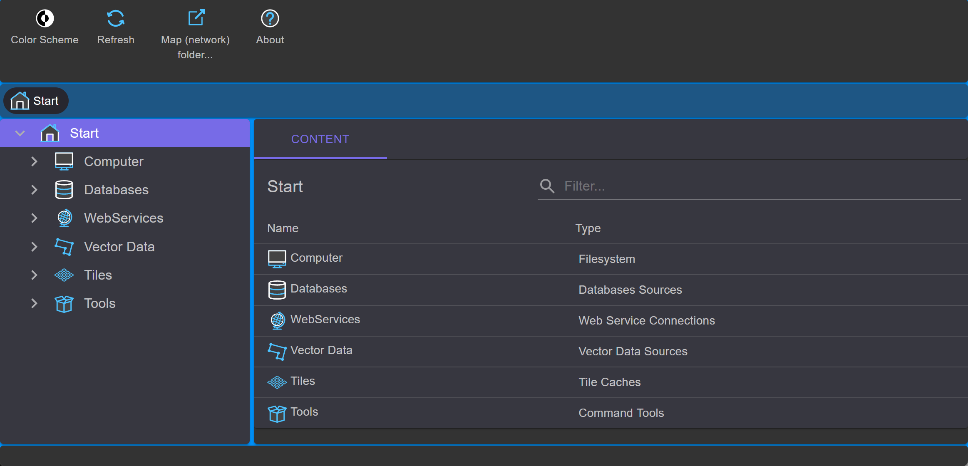Screen dimensions: 968x466
Task: Click the WebServices globe icon in content table
Action: (278, 321)
